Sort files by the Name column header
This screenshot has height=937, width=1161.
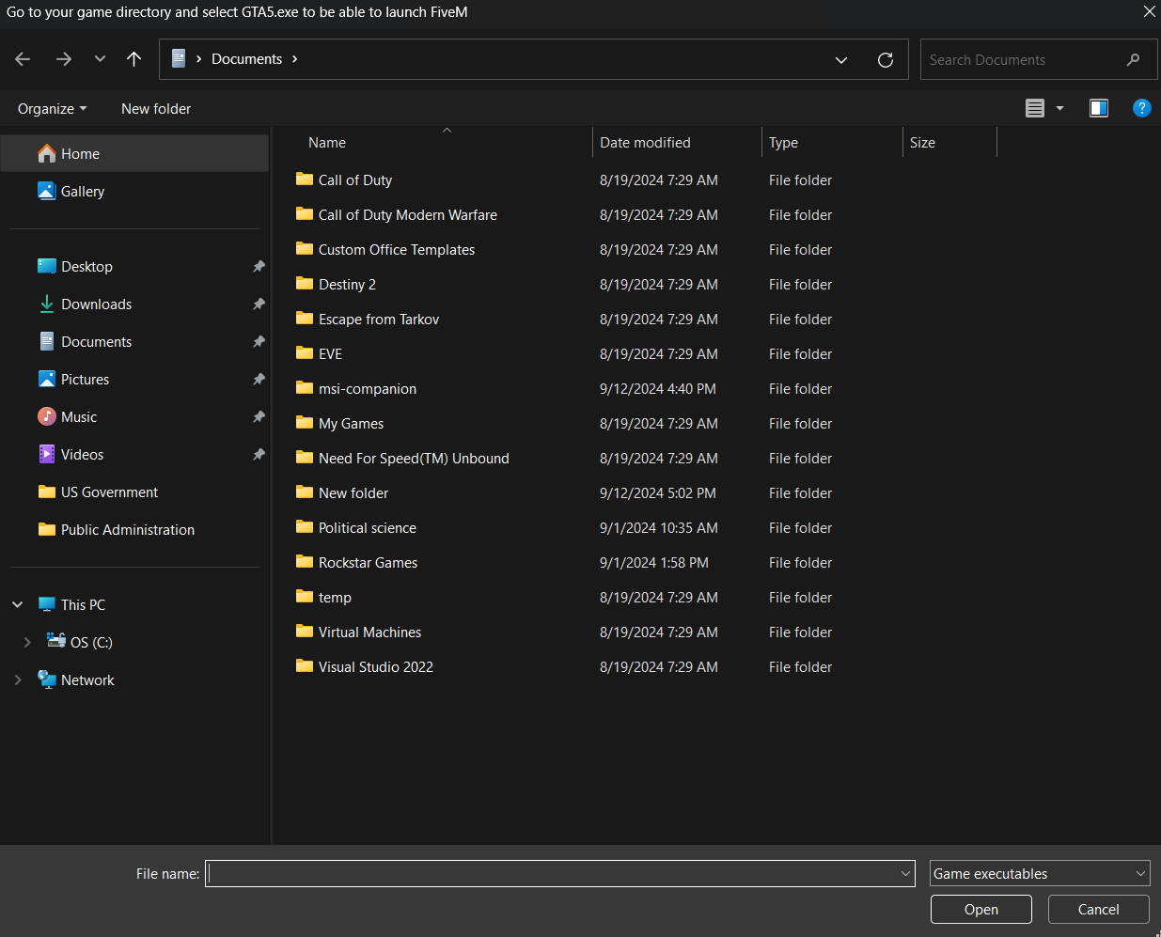[x=326, y=142]
